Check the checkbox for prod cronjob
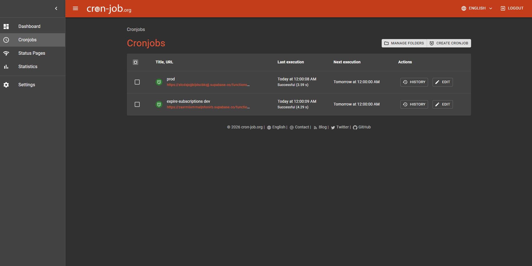Image resolution: width=532 pixels, height=266 pixels. 137,82
